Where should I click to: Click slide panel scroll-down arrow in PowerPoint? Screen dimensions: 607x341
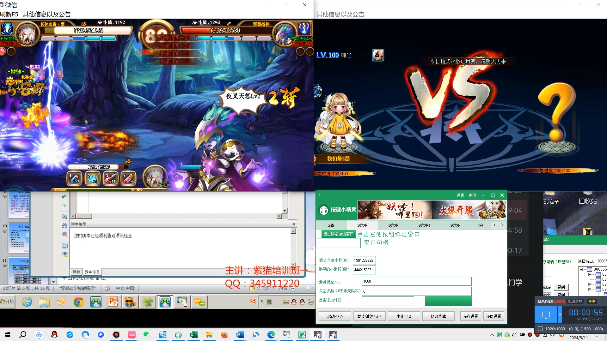click(x=53, y=282)
